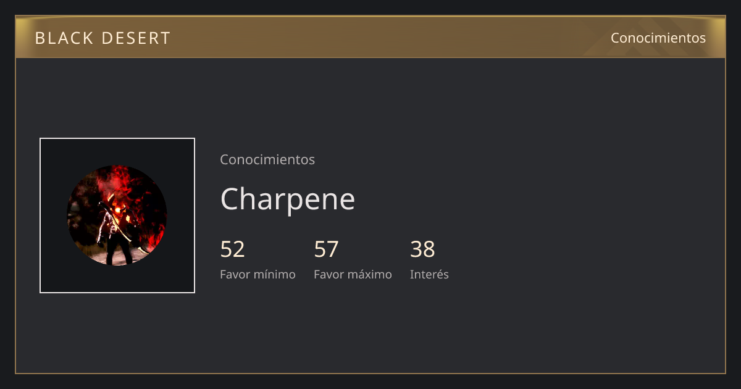Click the chevron pattern decoration in the header
The image size is (741, 389).
tap(642, 37)
